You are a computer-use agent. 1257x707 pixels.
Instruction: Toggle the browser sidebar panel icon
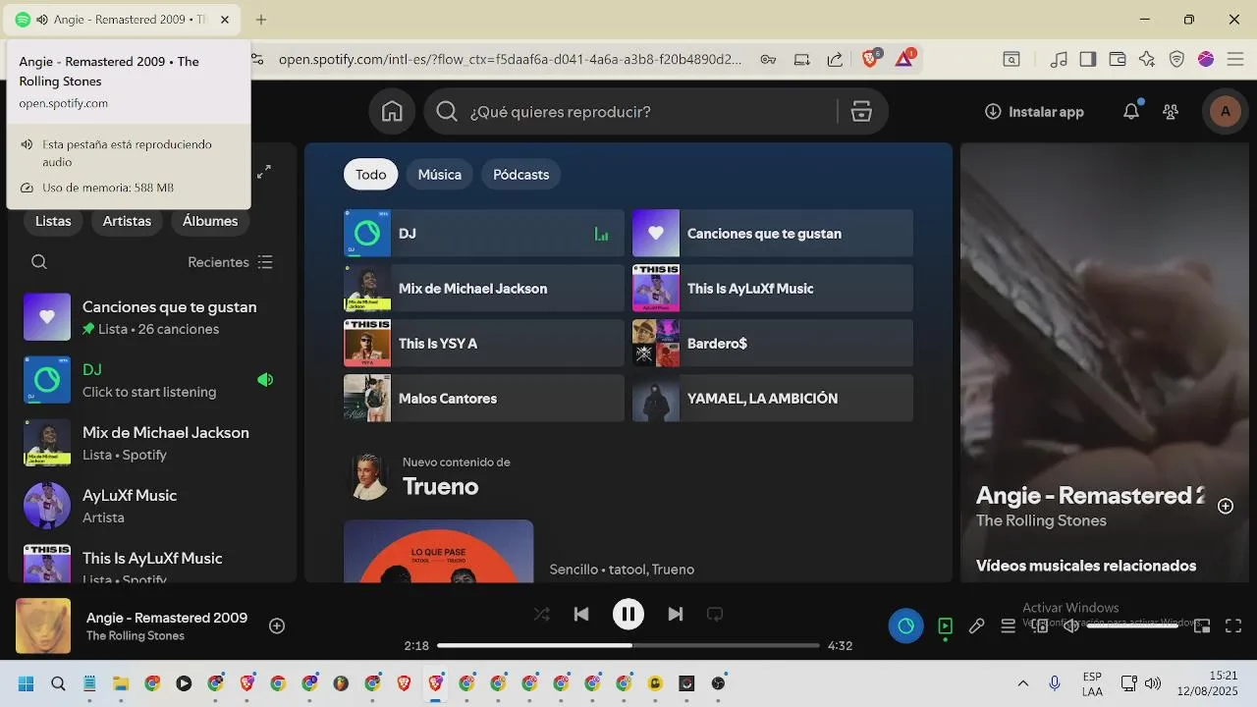tap(1087, 59)
